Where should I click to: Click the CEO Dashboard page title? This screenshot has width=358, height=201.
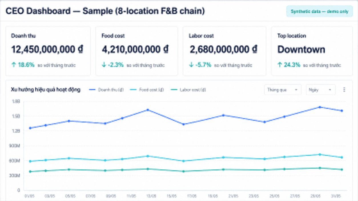coord(105,11)
